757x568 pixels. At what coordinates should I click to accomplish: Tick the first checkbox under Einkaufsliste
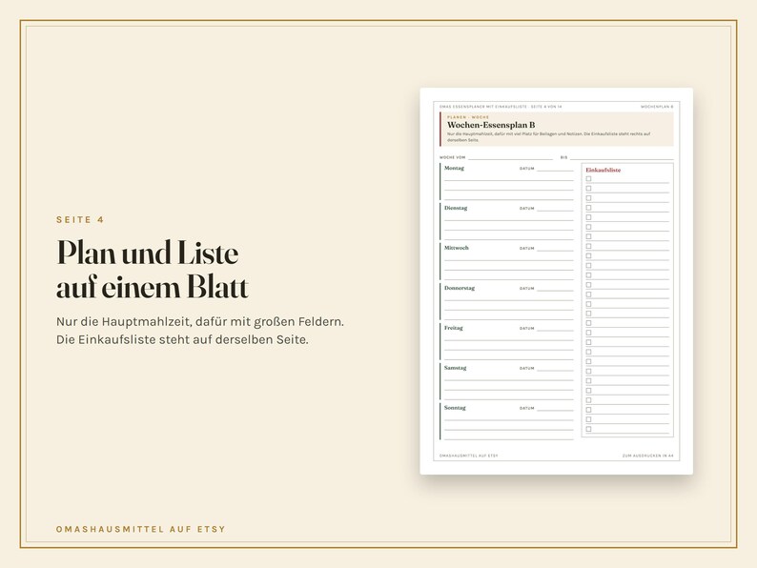588,178
